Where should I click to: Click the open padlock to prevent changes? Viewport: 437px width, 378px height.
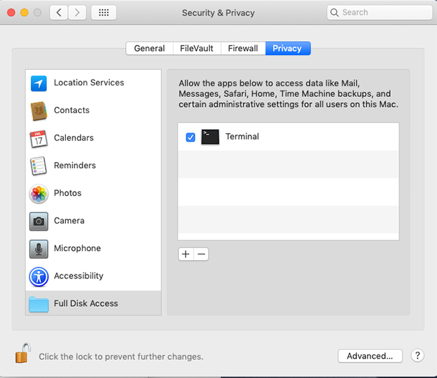(x=23, y=353)
